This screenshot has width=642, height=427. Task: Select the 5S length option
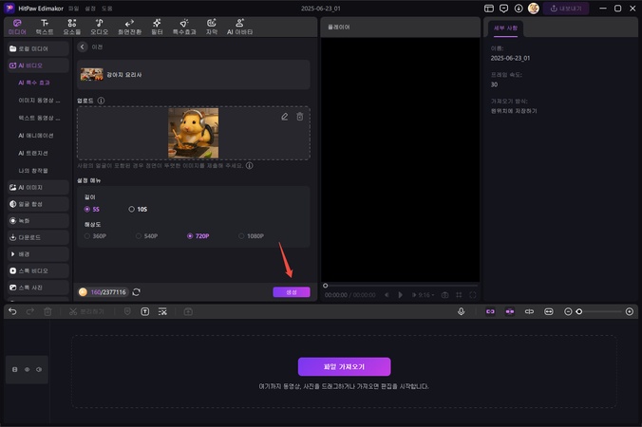[x=92, y=209]
